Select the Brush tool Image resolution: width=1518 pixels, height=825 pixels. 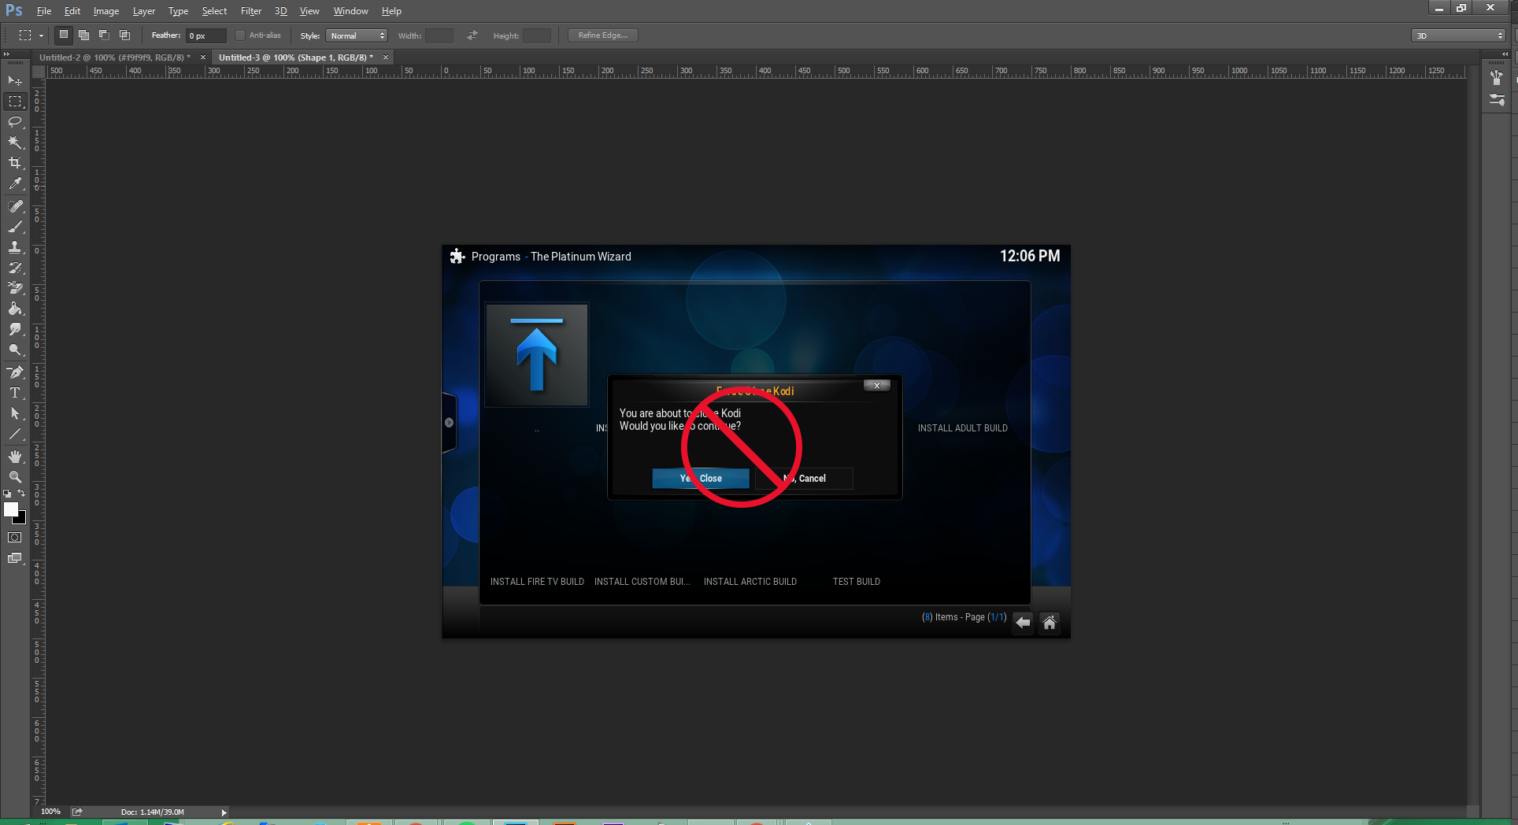coord(15,227)
